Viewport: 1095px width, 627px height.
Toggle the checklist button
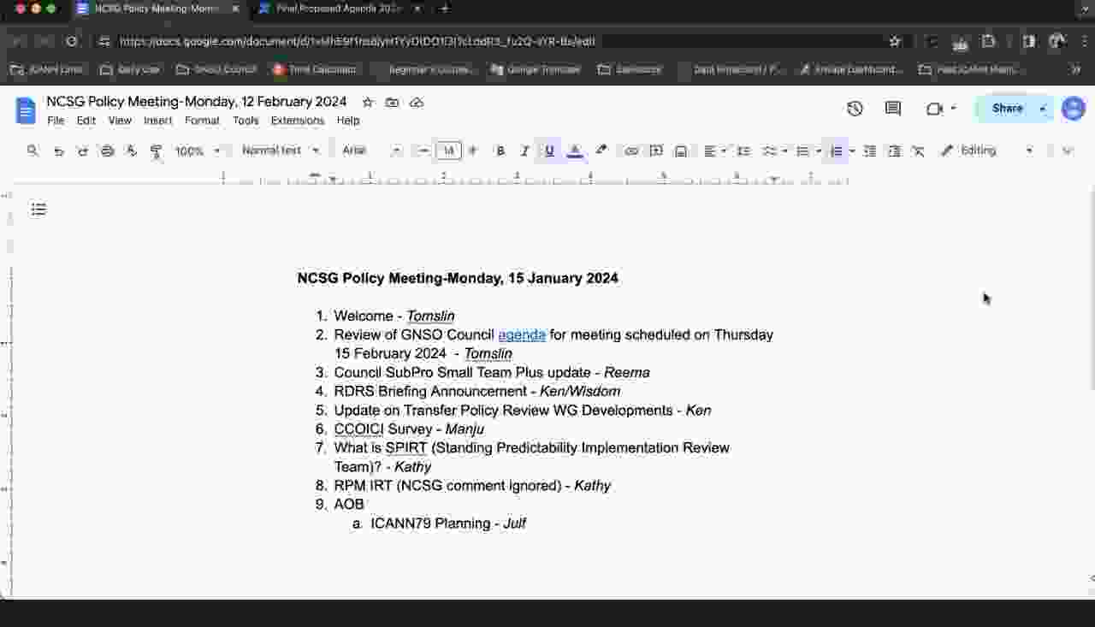769,151
